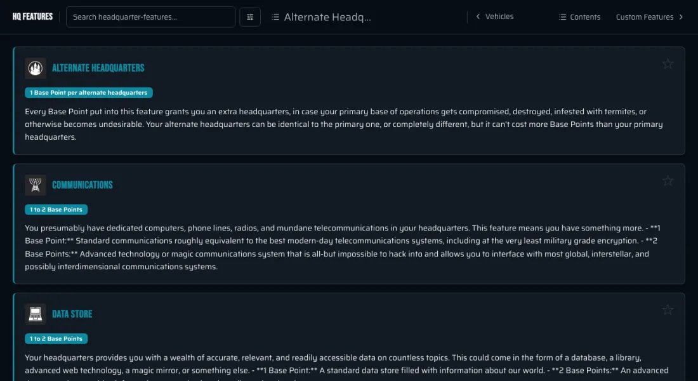This screenshot has width=698, height=381.
Task: Click the Data Store '1 to 2 Base Points' badge
Action: pyautogui.click(x=56, y=338)
